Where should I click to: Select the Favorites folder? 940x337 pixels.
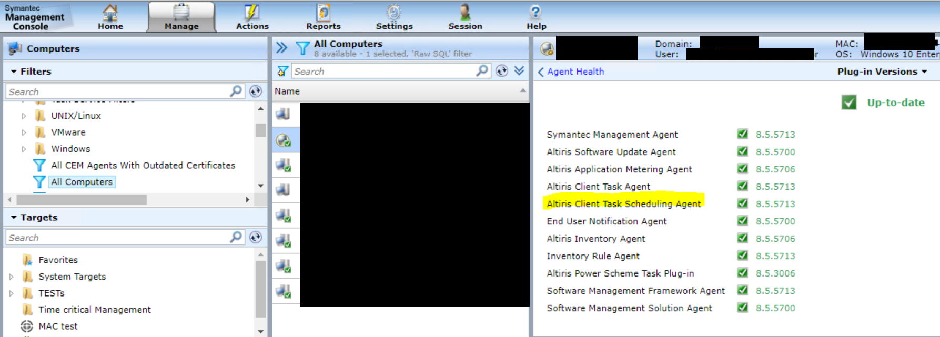pos(58,260)
